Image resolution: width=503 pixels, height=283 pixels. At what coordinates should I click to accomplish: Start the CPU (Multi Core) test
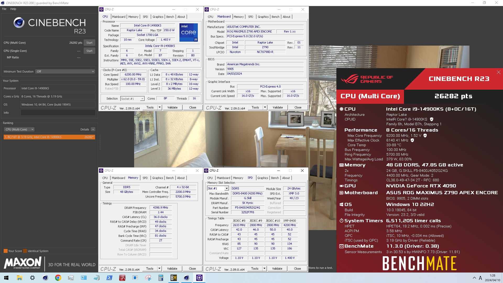(x=89, y=43)
